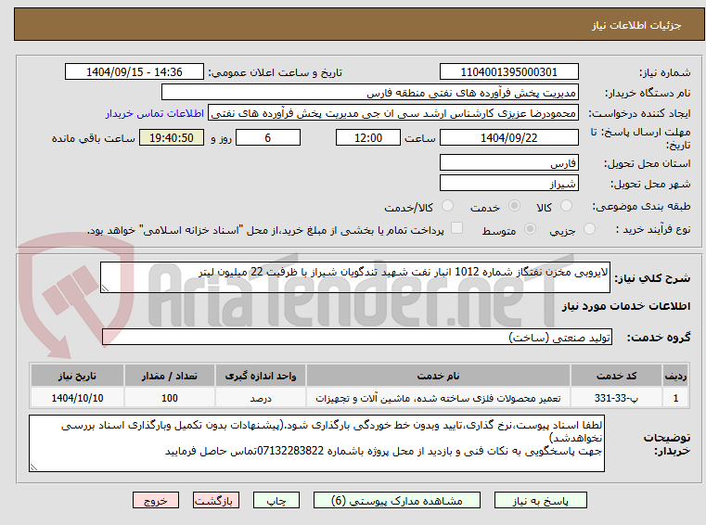Click the need date cell 1404/10/10
Image resolution: width=706 pixels, height=525 pixels.
(x=77, y=398)
